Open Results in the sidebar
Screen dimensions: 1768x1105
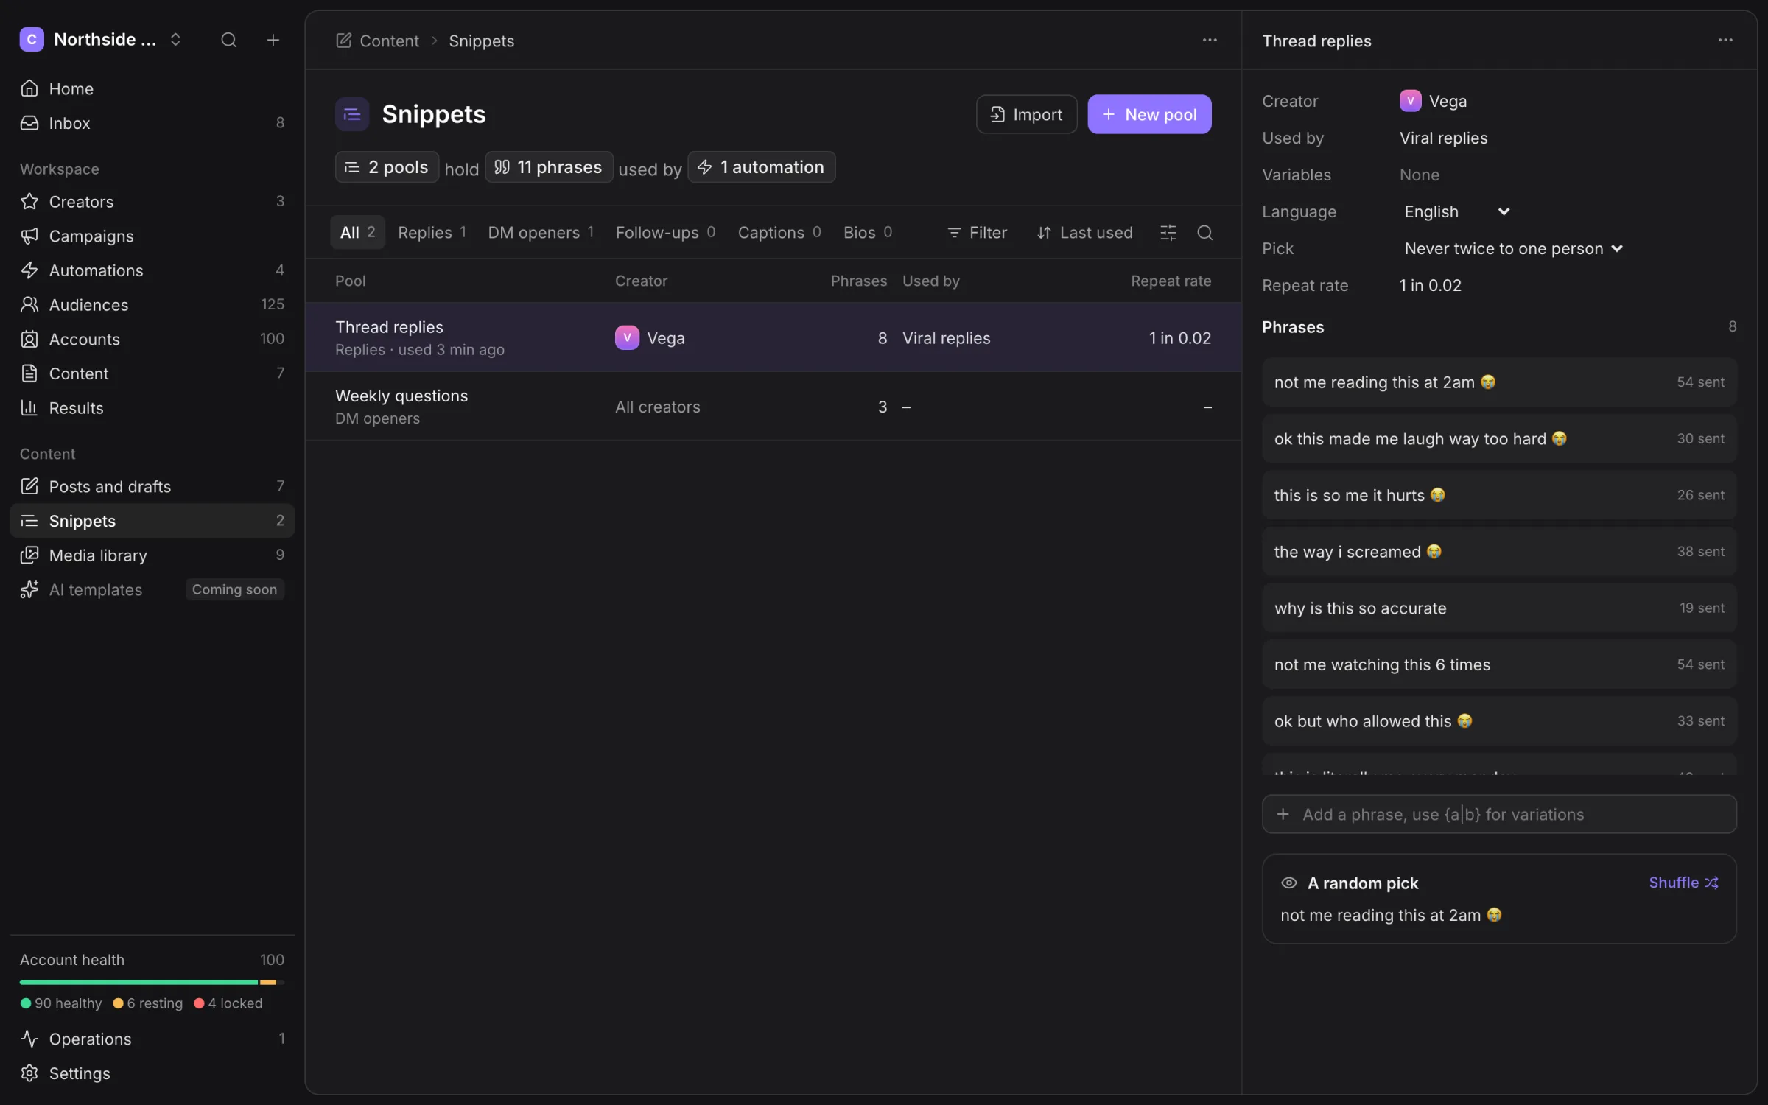(x=152, y=408)
